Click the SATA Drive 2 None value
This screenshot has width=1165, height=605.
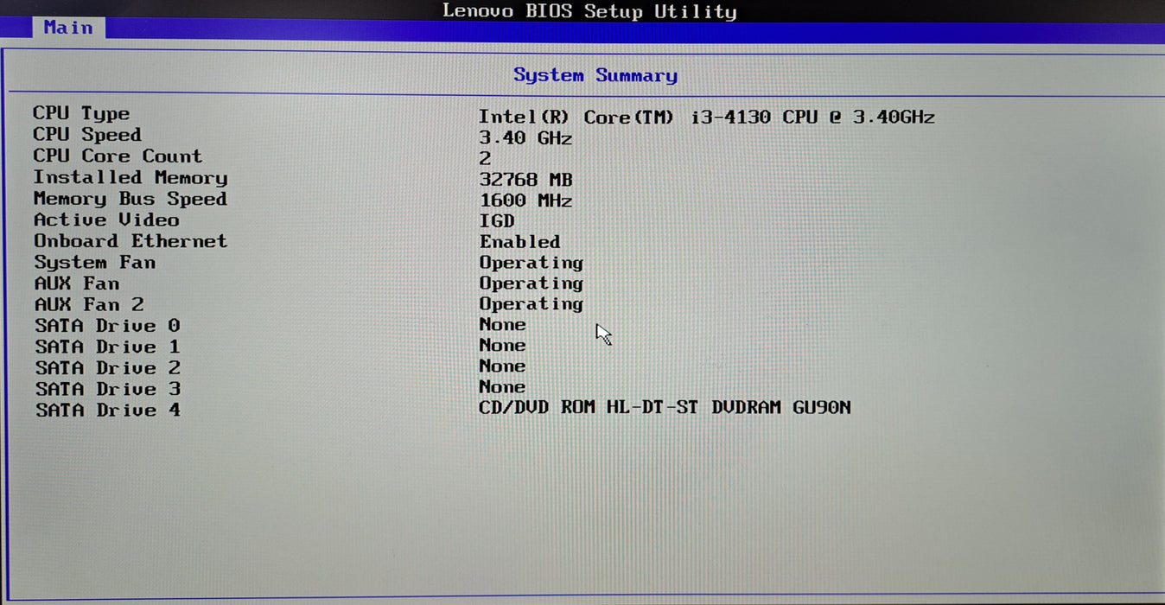coord(502,366)
